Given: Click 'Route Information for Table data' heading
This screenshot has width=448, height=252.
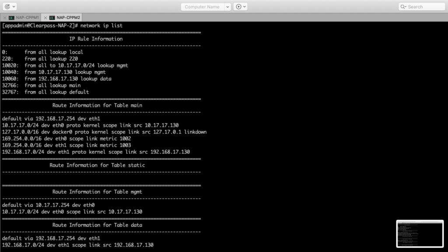Looking at the screenshot, I should (97, 225).
